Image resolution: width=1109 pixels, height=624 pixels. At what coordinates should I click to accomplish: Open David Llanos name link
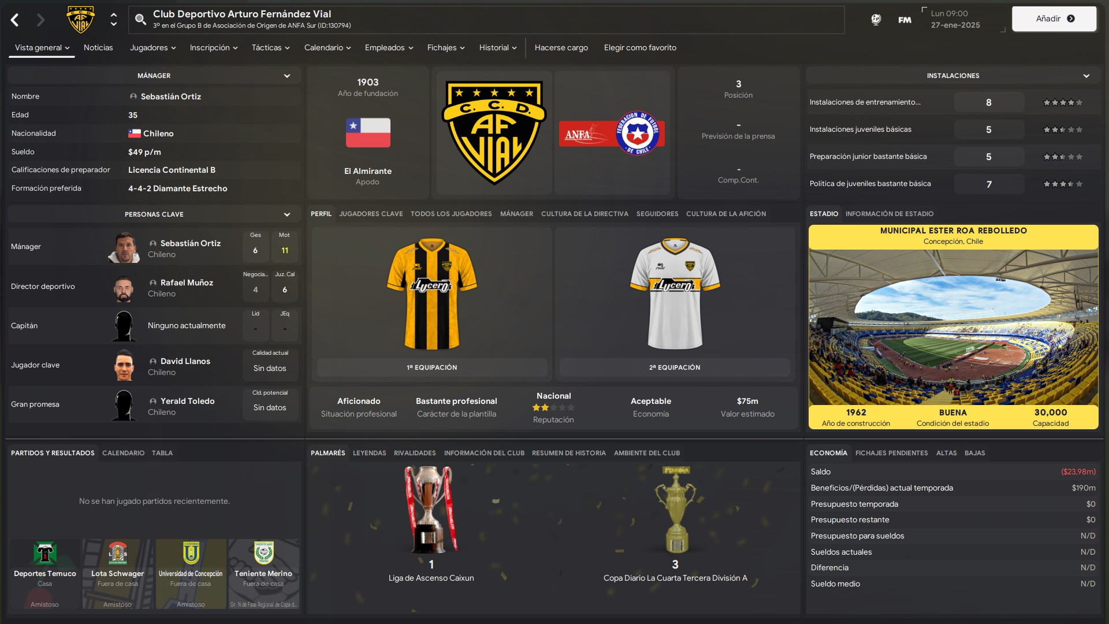click(185, 361)
